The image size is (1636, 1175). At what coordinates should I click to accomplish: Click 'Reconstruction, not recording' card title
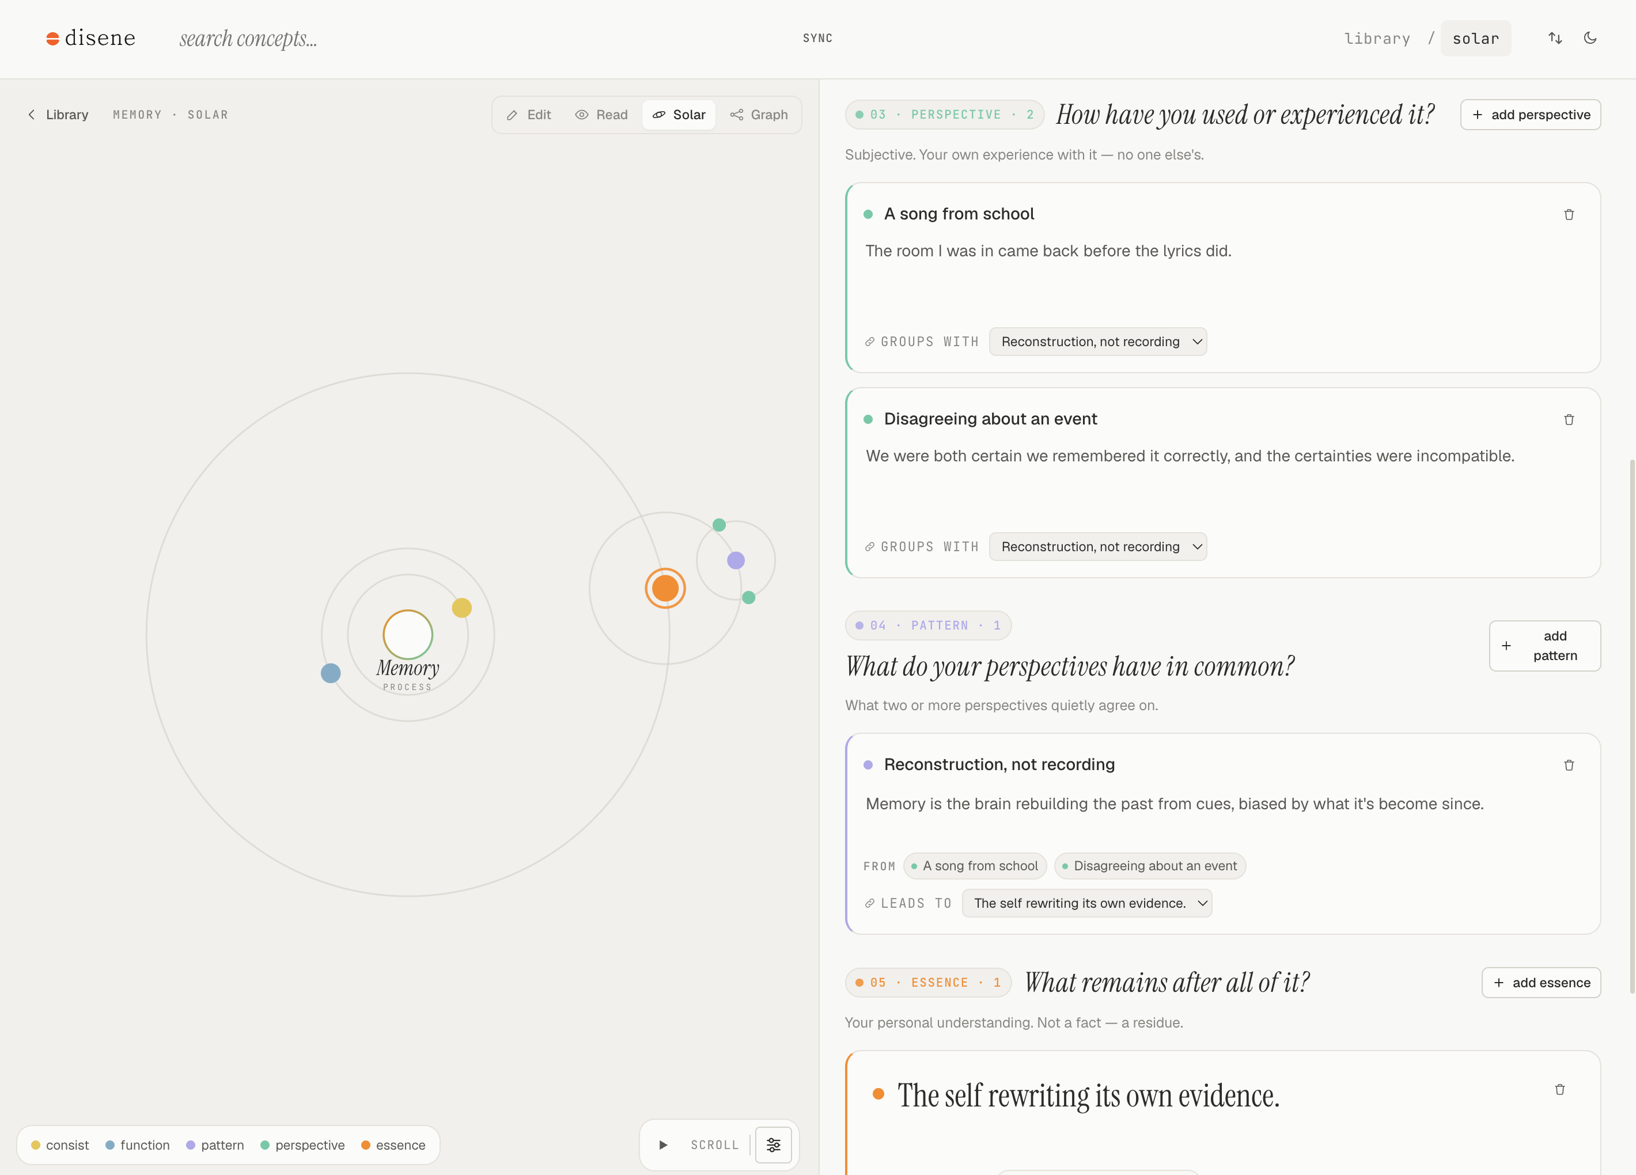point(999,764)
